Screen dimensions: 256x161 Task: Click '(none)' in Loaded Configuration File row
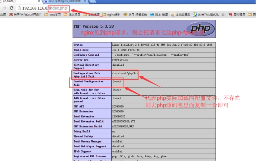117,82
